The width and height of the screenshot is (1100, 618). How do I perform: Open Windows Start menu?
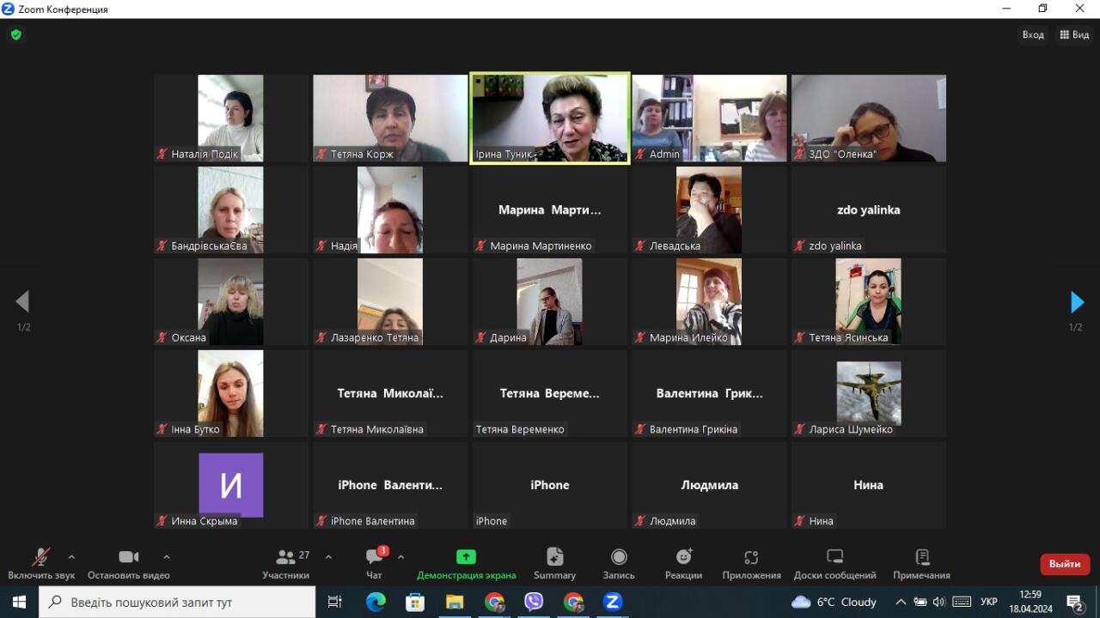pyautogui.click(x=19, y=602)
